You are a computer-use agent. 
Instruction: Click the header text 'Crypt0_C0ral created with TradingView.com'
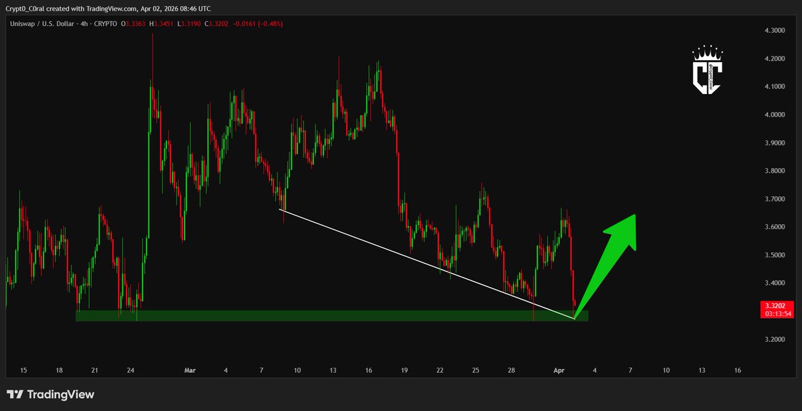point(72,7)
